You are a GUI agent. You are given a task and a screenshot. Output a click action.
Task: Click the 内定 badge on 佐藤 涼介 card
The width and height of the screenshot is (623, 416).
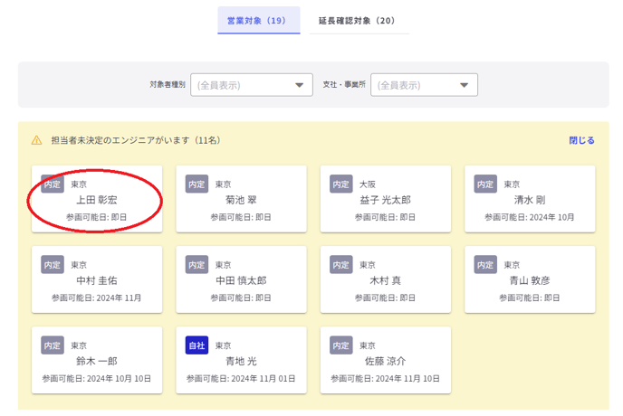(x=341, y=345)
